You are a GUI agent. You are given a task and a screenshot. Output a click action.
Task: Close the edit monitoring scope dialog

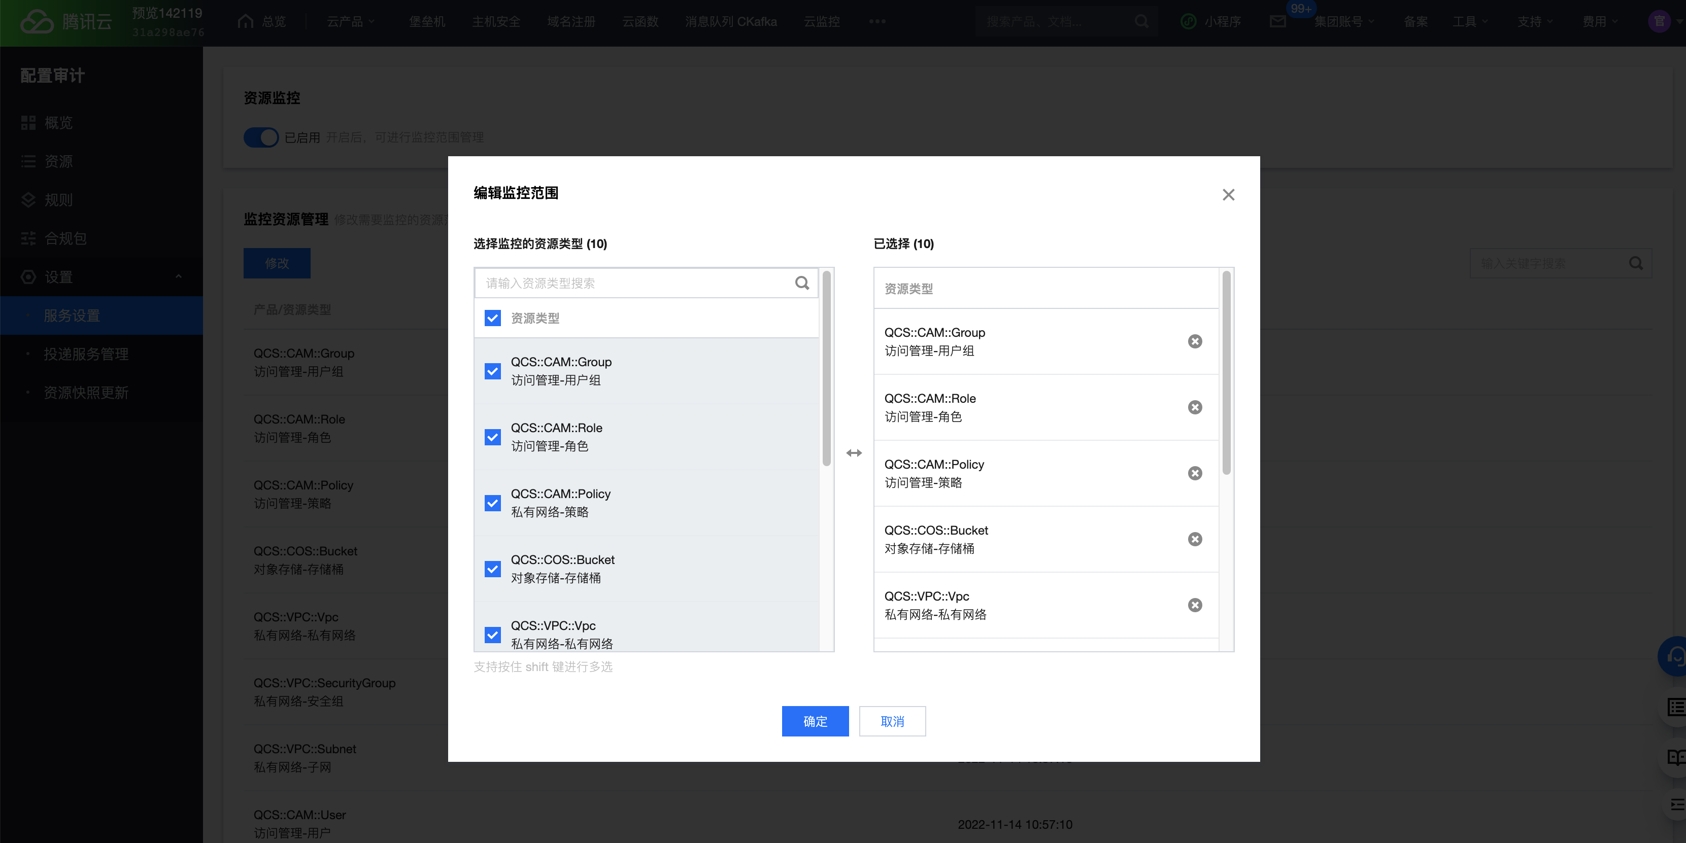[x=1228, y=195]
